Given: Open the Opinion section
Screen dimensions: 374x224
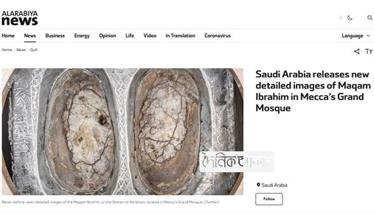Looking at the screenshot, I should point(107,36).
